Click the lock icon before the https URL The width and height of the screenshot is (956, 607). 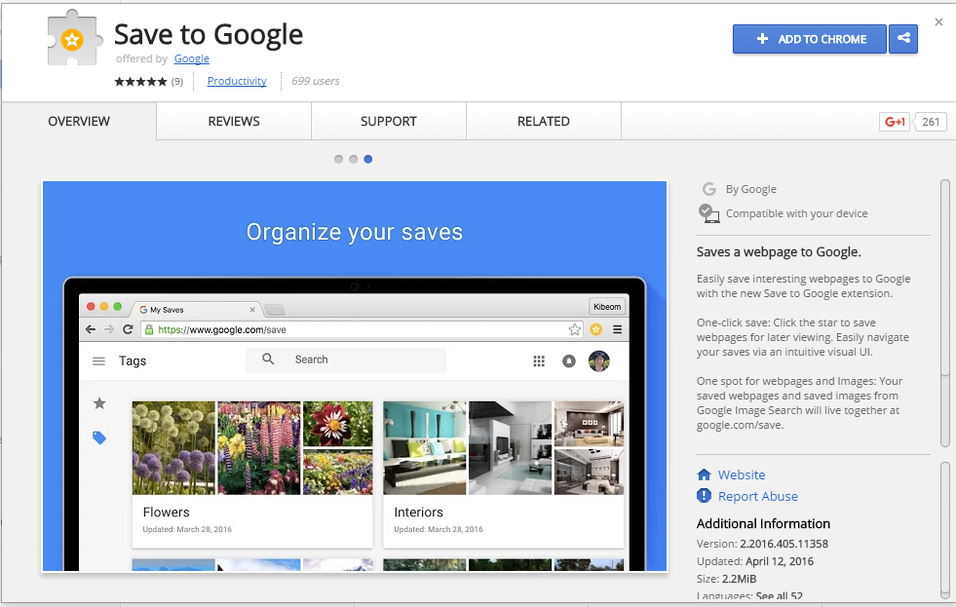[148, 329]
